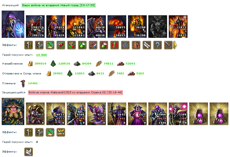The image size is (230, 157).
Task: Expand more attacker effects with the yellow arrow
Action: pos(175,45)
